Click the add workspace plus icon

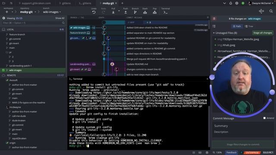click(7, 12)
